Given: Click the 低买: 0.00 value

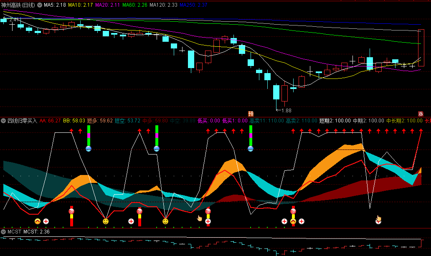Looking at the screenshot, I should (209, 121).
